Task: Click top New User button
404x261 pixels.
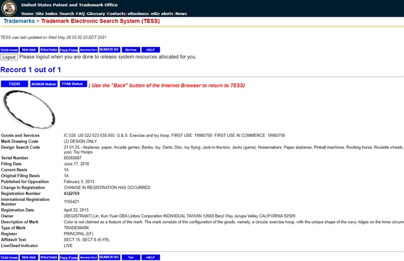Action: click(29, 50)
